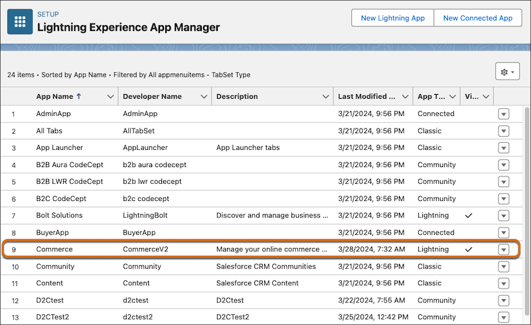Click '3/28/2024, 7:32 AM' date cell
The width and height of the screenshot is (531, 325).
point(372,249)
